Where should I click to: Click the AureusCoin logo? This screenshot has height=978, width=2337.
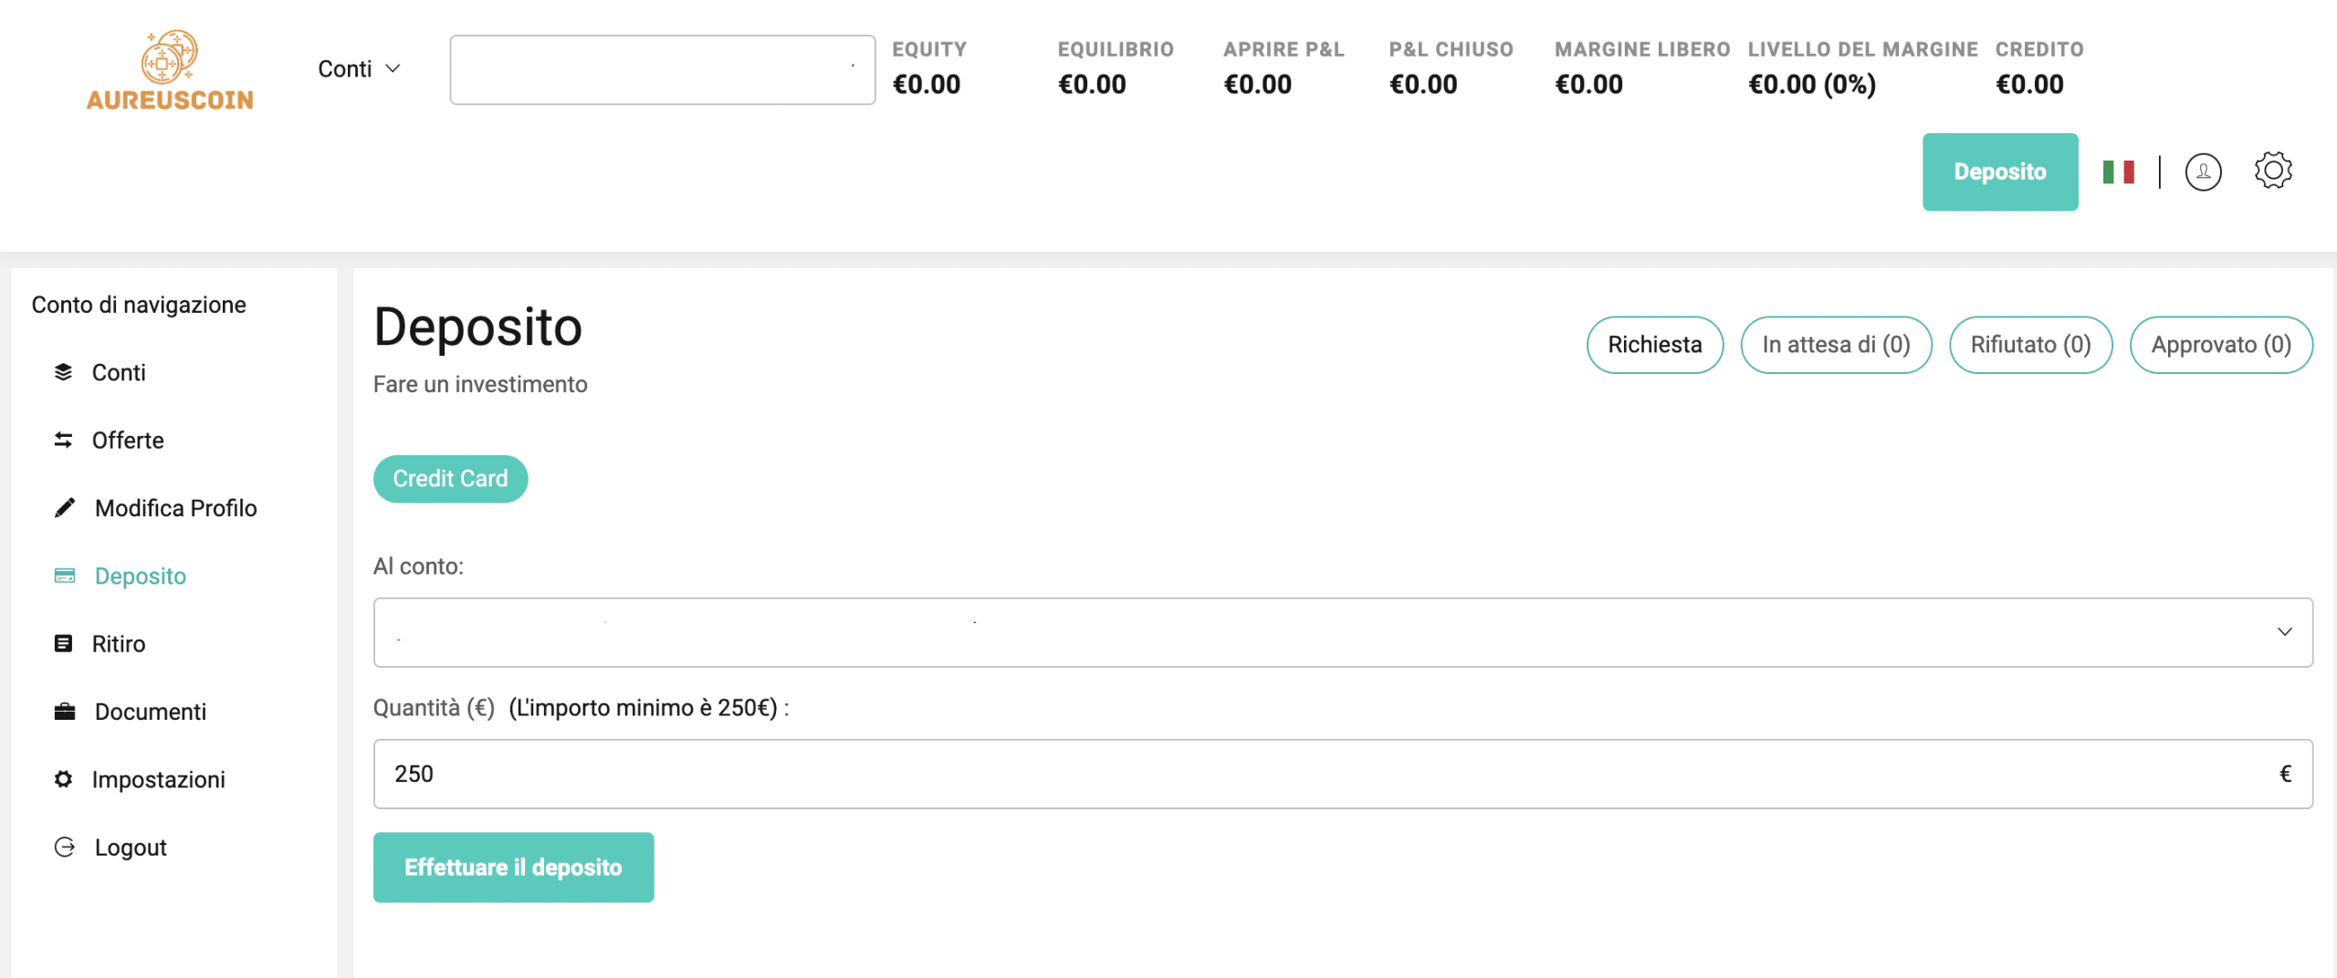[x=170, y=71]
